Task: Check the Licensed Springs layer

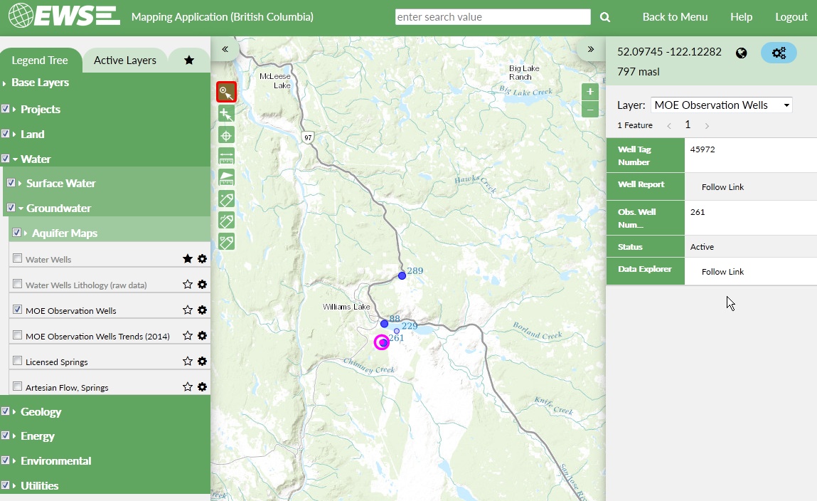Action: 17,360
